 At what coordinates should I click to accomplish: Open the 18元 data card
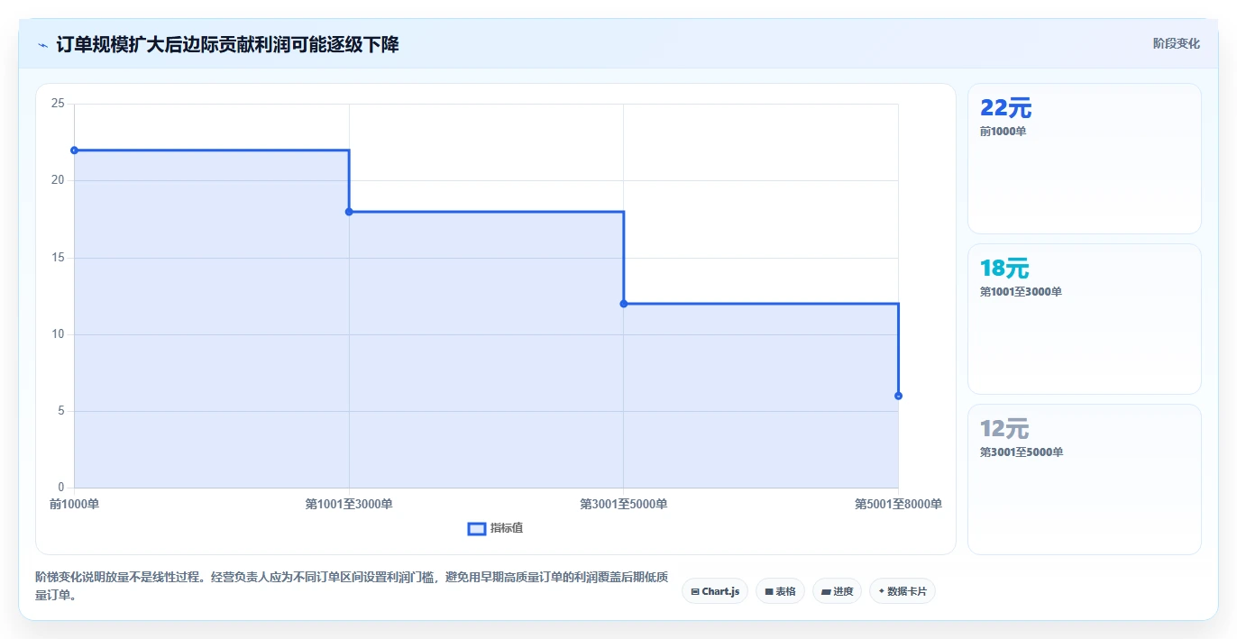click(x=1084, y=319)
